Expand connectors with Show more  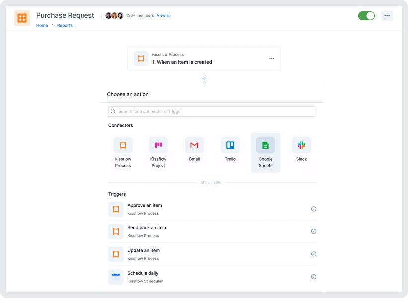click(210, 182)
